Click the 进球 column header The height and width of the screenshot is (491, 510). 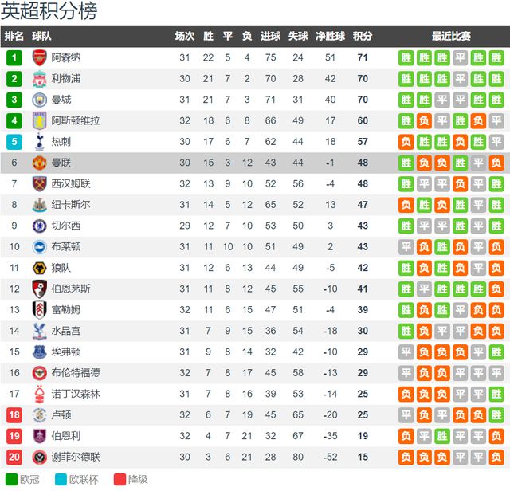pyautogui.click(x=270, y=36)
